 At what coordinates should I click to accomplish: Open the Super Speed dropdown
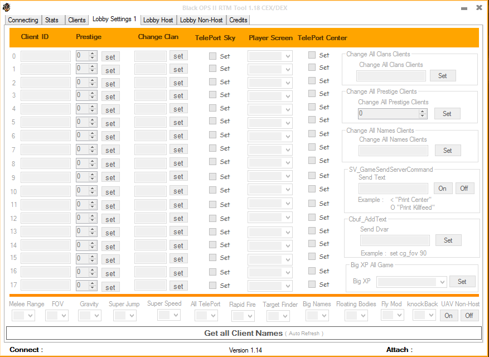pos(169,315)
